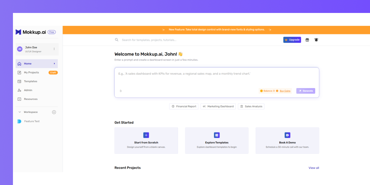The image size is (370, 185).
Task: Collapse the Workspace section chevron
Action: 20,112
